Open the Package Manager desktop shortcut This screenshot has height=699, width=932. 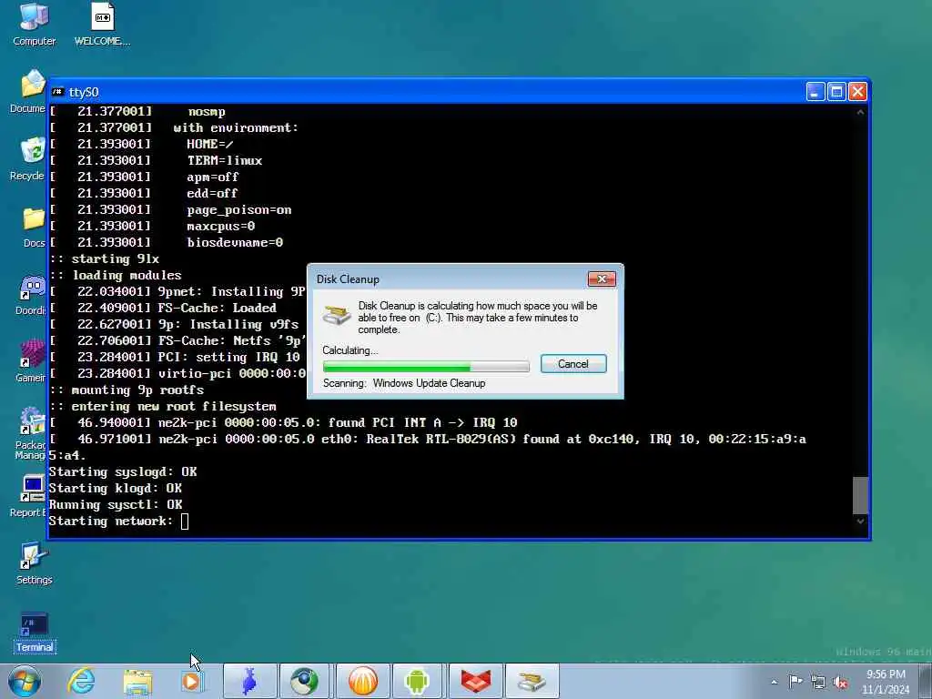[32, 432]
